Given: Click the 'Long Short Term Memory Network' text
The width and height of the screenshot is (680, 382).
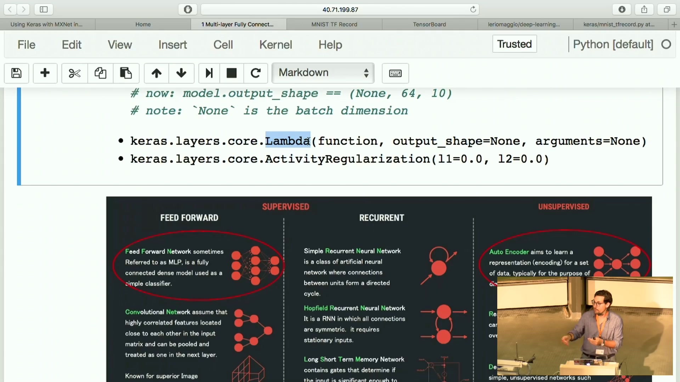Looking at the screenshot, I should click(354, 359).
